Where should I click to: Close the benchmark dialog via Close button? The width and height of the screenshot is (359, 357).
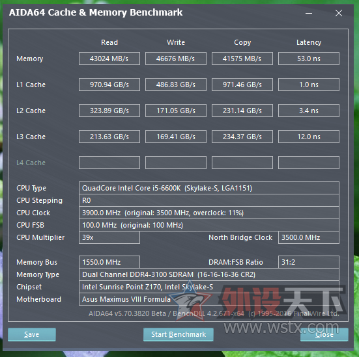[x=324, y=334]
